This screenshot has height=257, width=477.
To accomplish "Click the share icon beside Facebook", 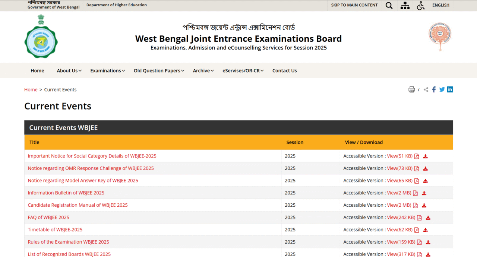I will tap(426, 89).
